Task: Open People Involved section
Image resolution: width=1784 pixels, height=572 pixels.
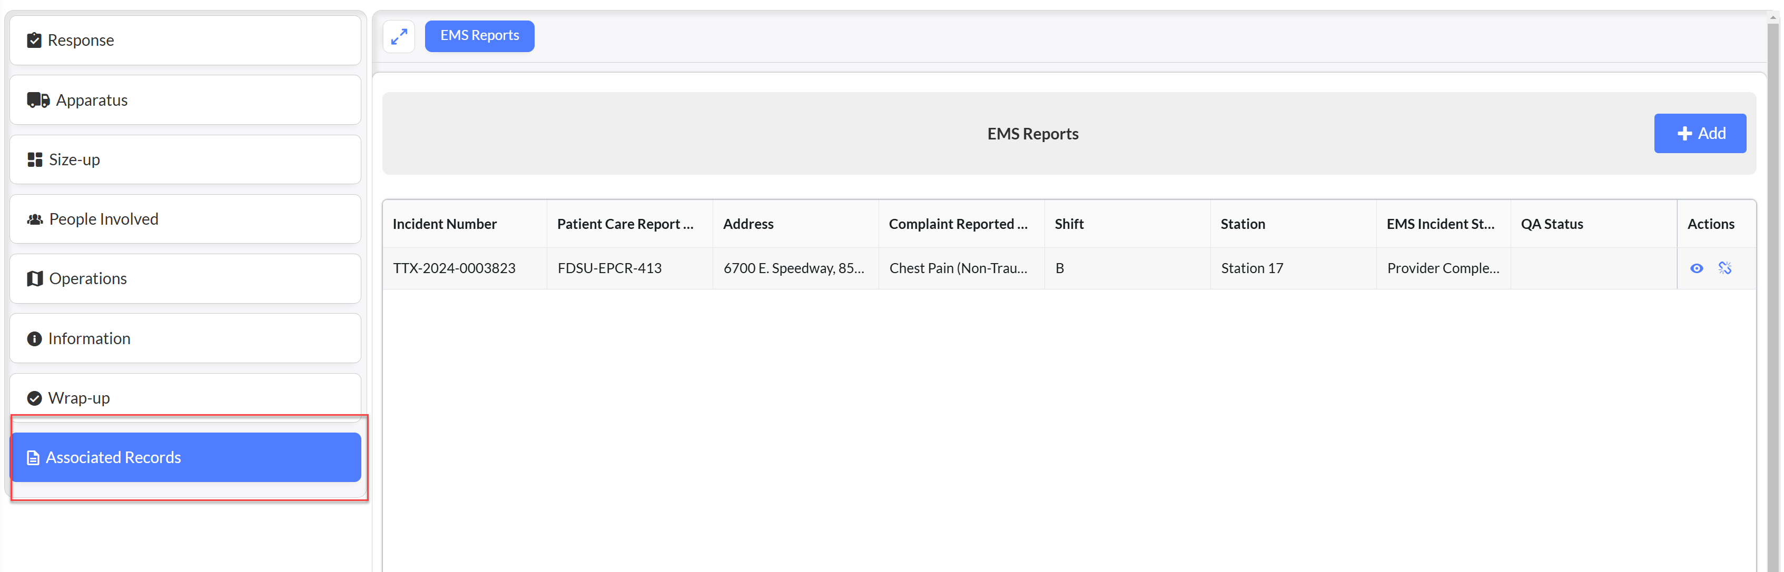Action: pyautogui.click(x=185, y=219)
